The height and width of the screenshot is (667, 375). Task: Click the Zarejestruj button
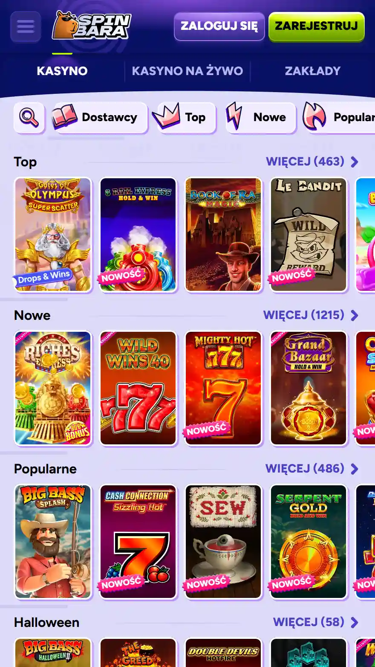(x=317, y=26)
